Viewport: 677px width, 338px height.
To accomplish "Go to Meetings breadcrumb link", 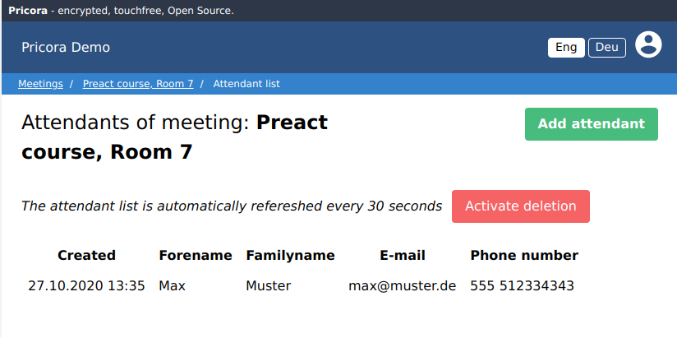I will coord(40,84).
